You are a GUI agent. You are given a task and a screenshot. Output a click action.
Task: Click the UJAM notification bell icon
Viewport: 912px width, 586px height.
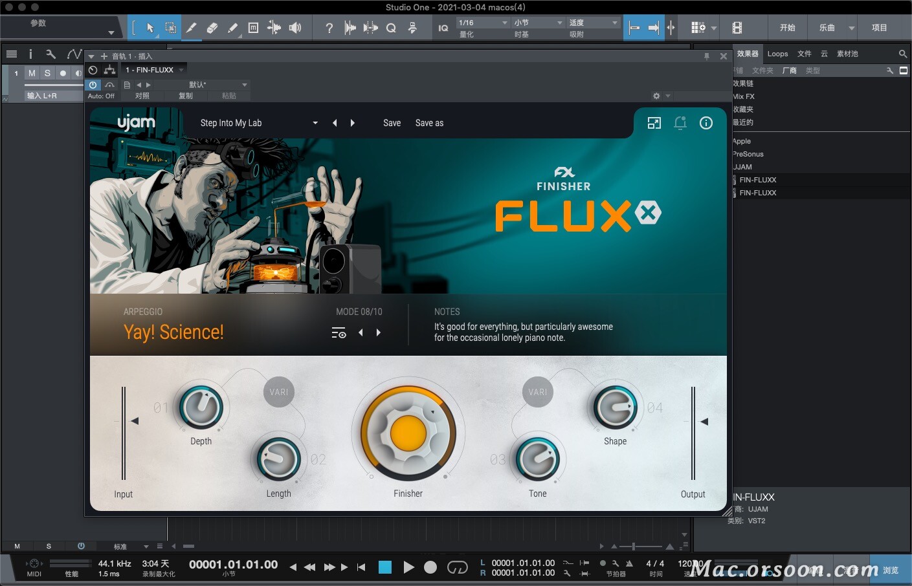tap(680, 123)
